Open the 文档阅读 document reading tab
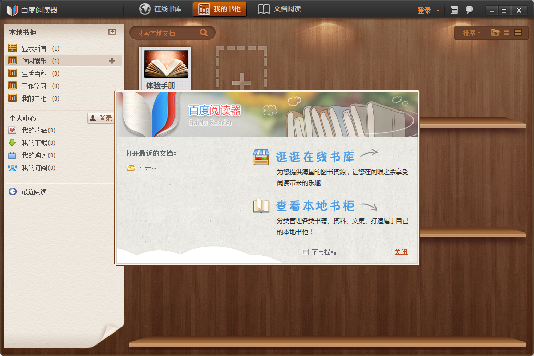The height and width of the screenshot is (356, 534). click(280, 9)
